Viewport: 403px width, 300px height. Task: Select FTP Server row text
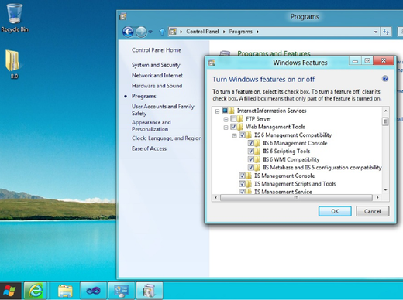(258, 119)
